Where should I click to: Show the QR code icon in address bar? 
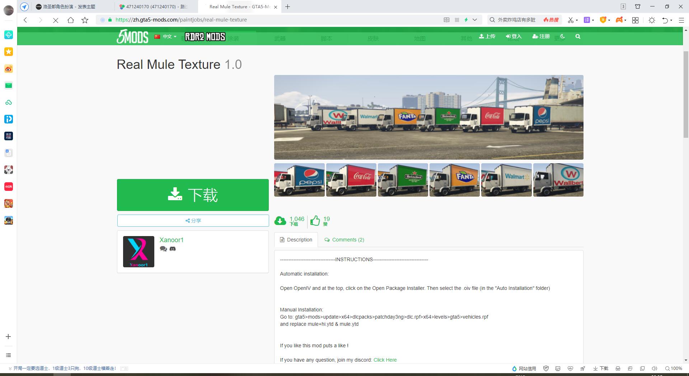tap(457, 20)
